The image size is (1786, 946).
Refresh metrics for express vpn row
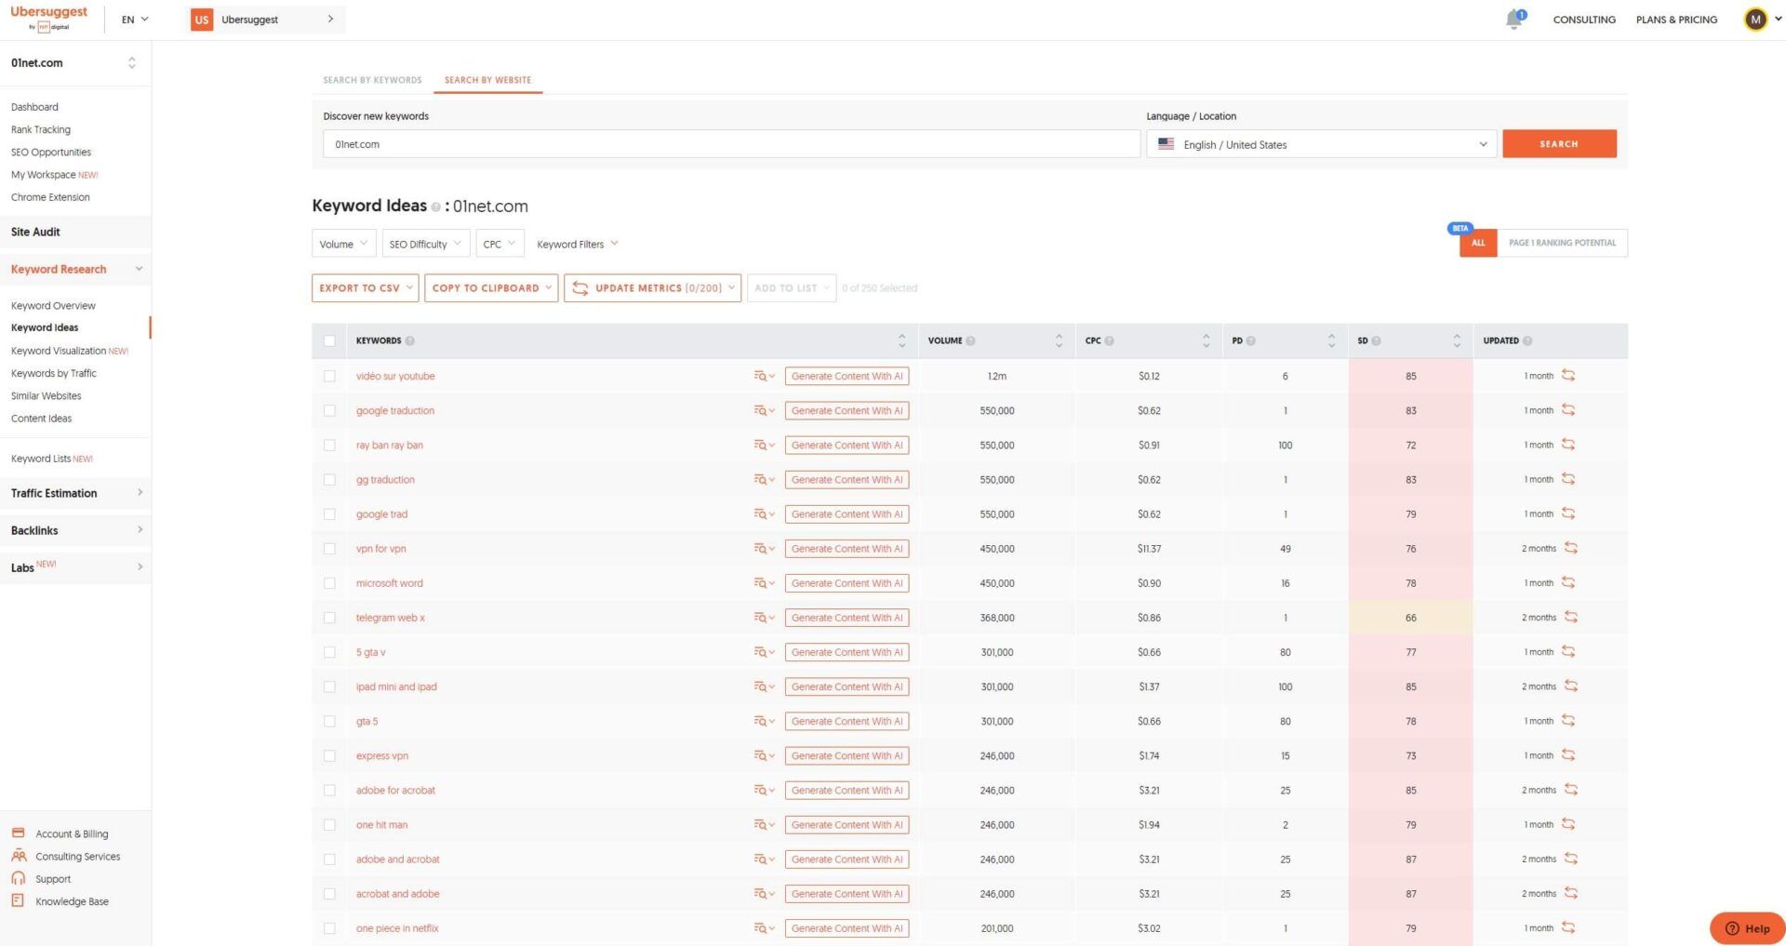[1568, 754]
